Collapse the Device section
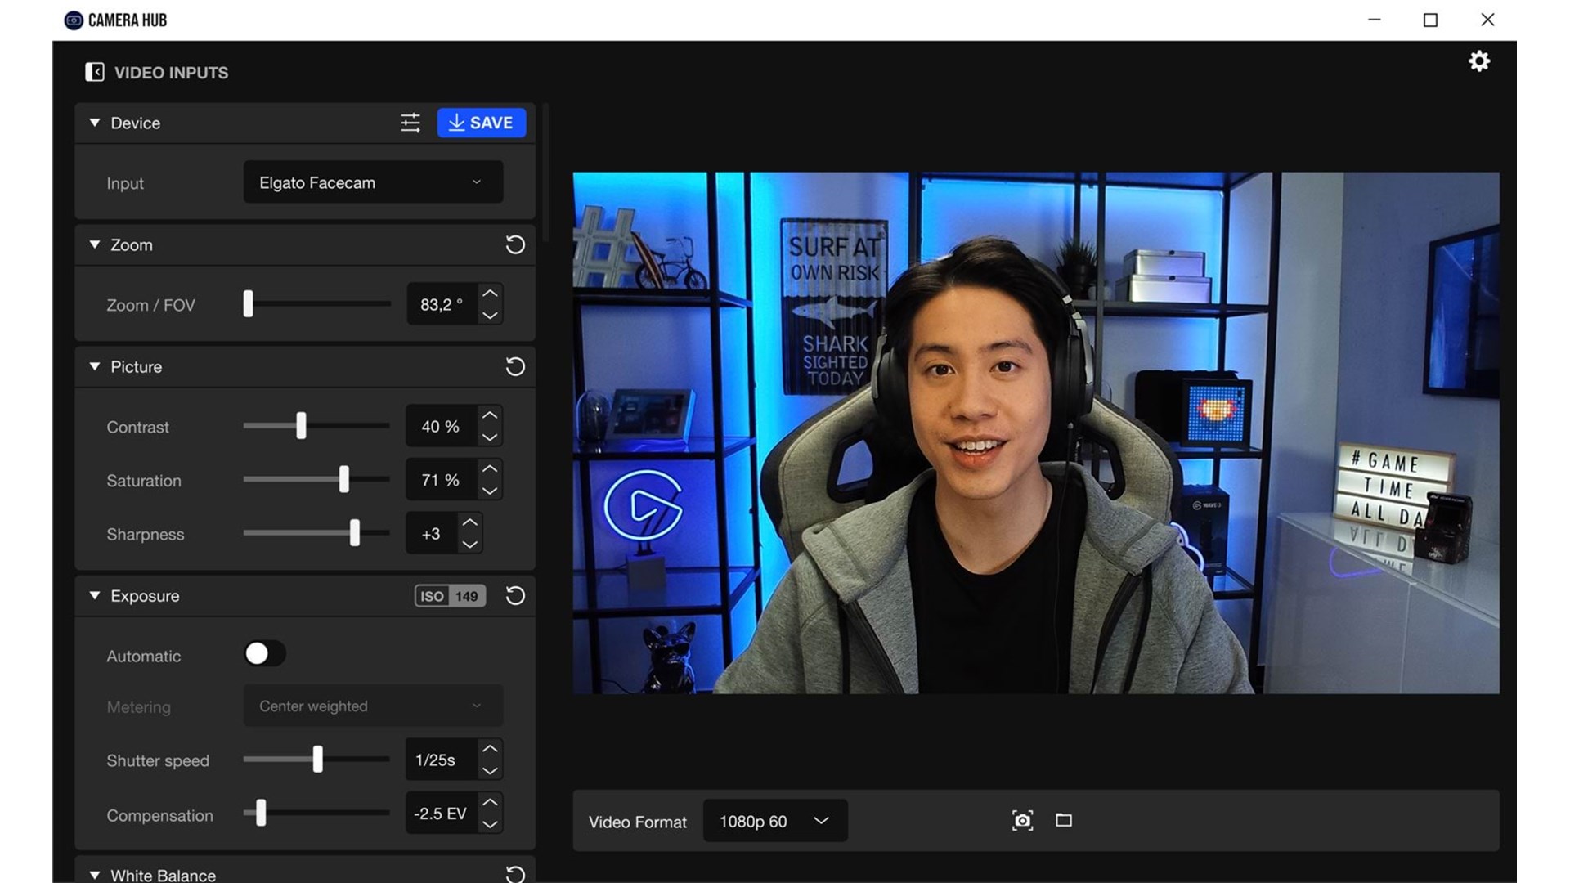This screenshot has height=883, width=1570. (95, 123)
